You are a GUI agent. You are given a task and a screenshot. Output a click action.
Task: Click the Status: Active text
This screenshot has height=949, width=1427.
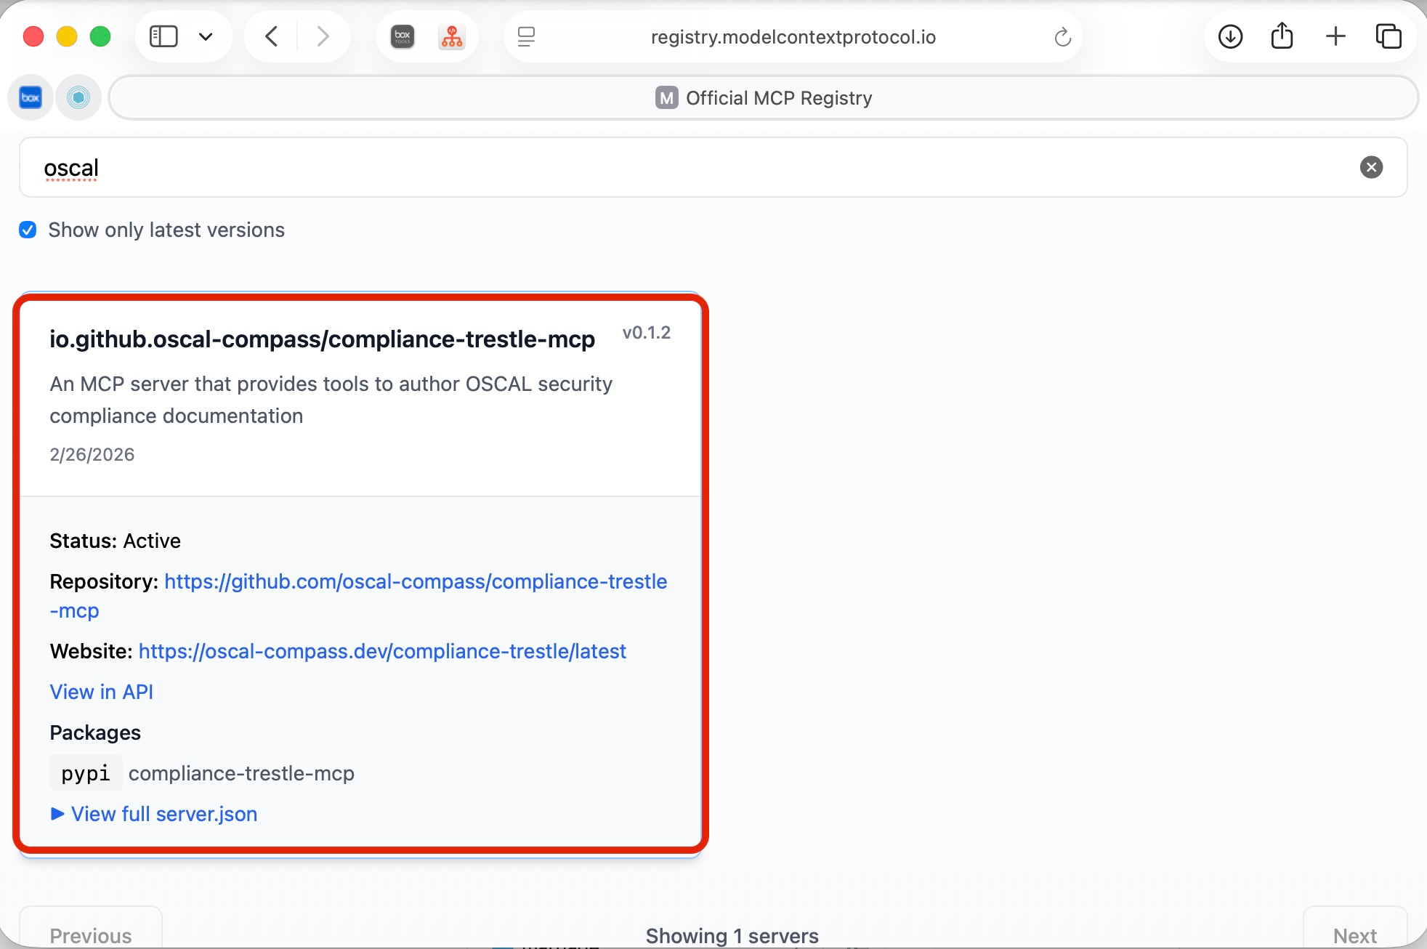115,541
